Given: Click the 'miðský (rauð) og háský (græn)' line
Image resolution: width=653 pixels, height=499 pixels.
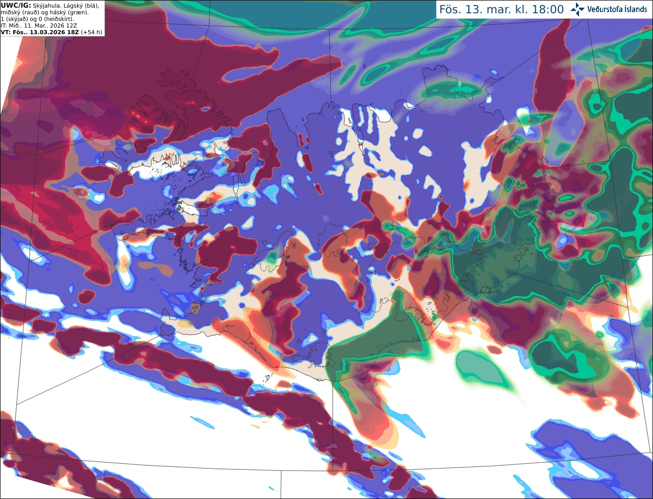Looking at the screenshot, I should (44, 12).
